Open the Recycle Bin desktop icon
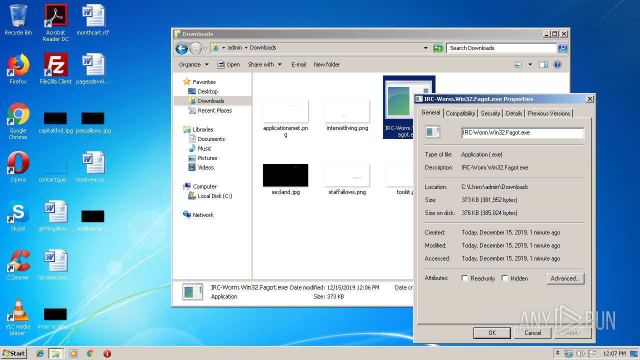This screenshot has width=640, height=360. point(17,20)
